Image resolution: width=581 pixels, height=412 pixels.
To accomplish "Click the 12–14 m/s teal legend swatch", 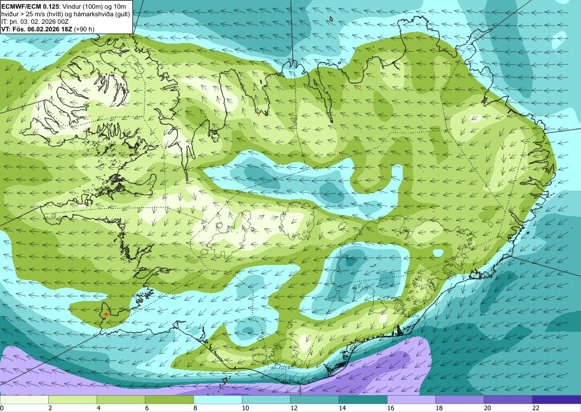I will click(314, 399).
